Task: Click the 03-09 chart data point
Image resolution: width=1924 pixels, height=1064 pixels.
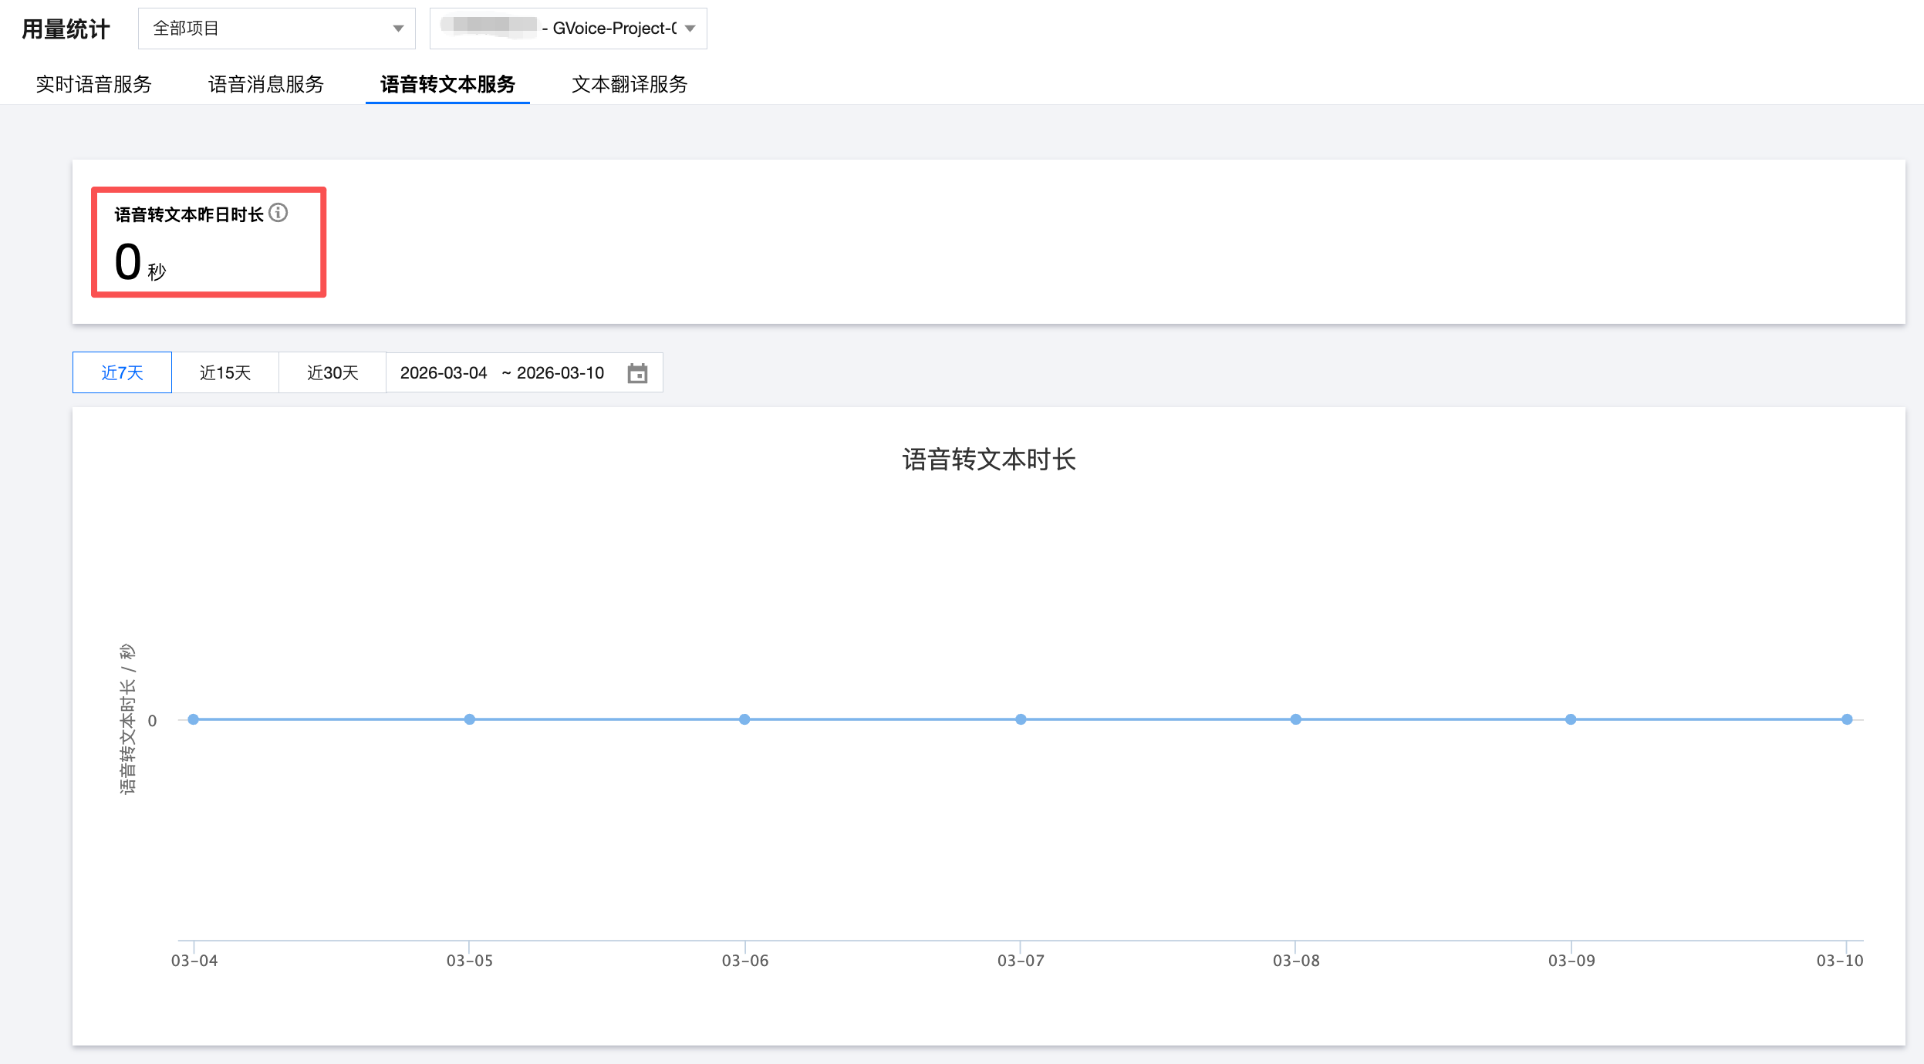Action: pos(1571,719)
